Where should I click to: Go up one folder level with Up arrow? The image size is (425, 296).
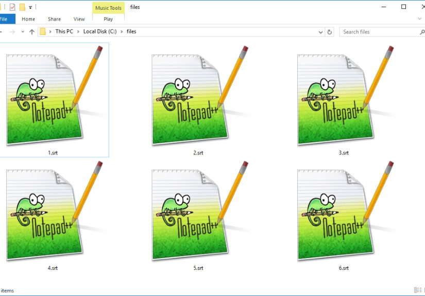point(32,32)
